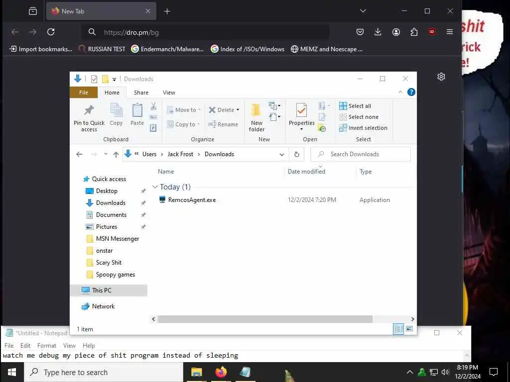The image size is (510, 382).
Task: Open MSN Messenger folder
Action: [x=118, y=239]
